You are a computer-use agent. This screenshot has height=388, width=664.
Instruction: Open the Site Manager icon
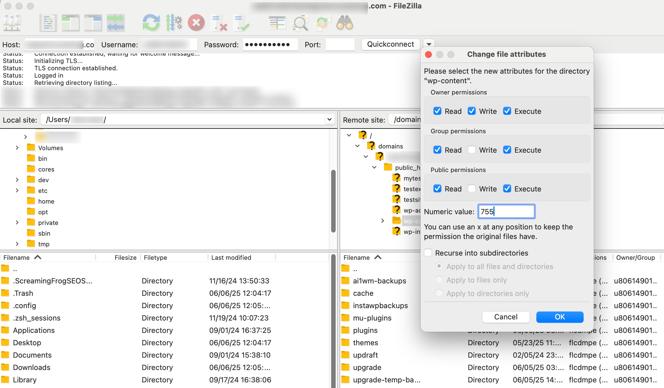tap(12, 23)
